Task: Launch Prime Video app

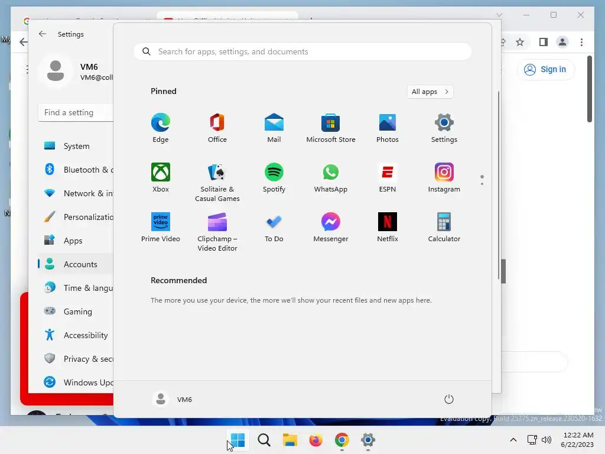Action: tap(161, 228)
